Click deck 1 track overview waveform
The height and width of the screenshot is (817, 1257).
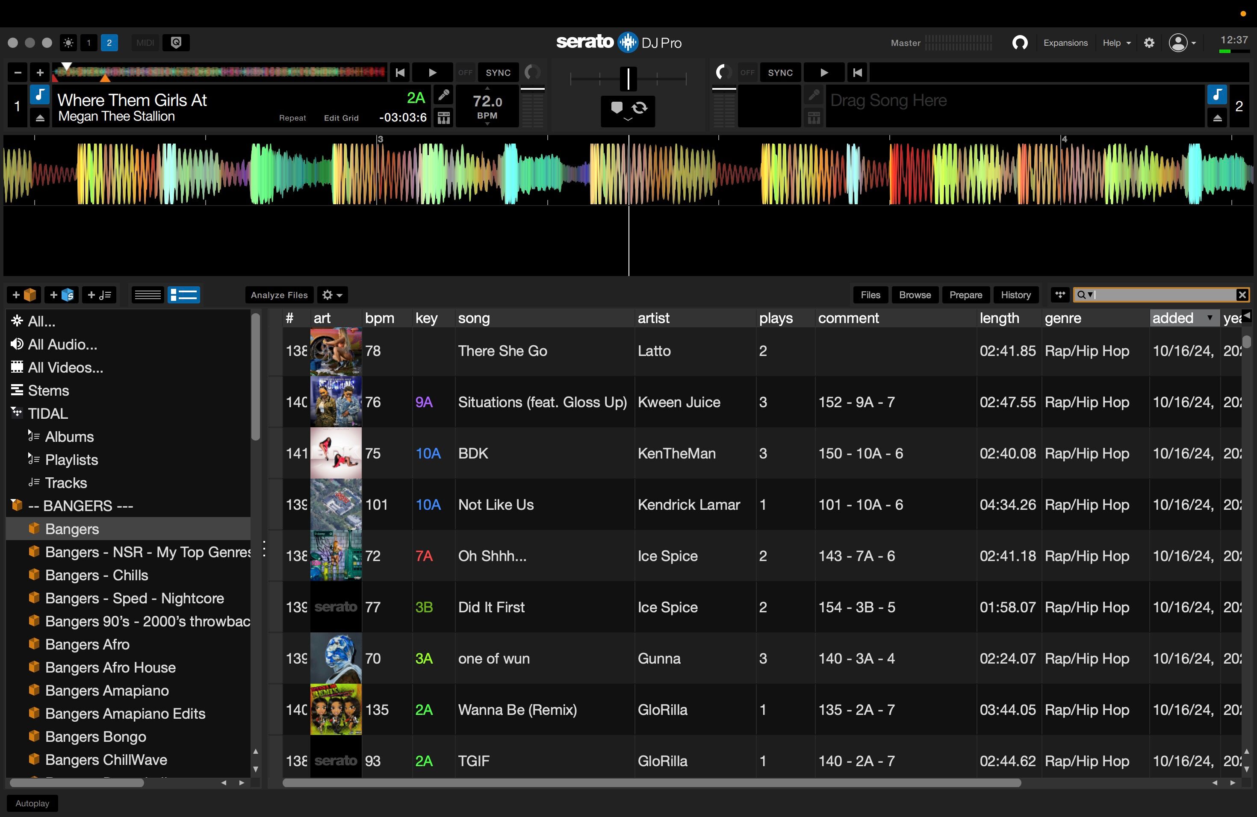pyautogui.click(x=219, y=73)
